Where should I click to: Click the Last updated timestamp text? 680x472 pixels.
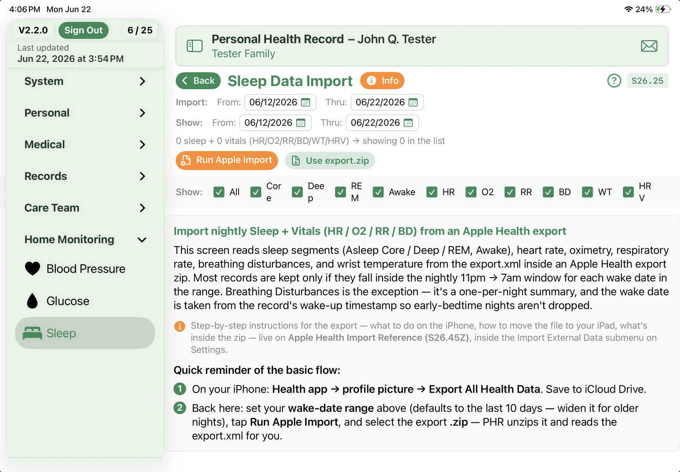coord(71,53)
